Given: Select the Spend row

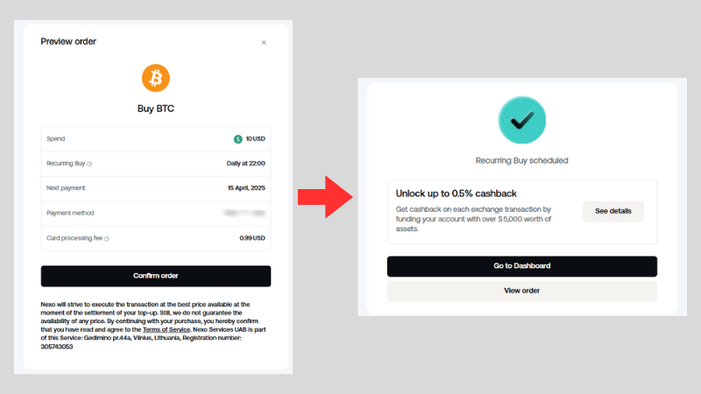Looking at the screenshot, I should tap(156, 139).
